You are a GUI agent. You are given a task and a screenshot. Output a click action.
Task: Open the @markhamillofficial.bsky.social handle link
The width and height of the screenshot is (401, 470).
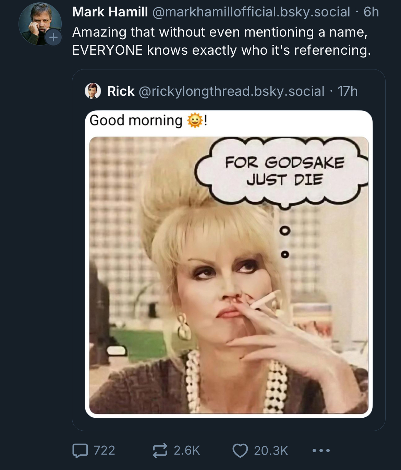pos(251,12)
